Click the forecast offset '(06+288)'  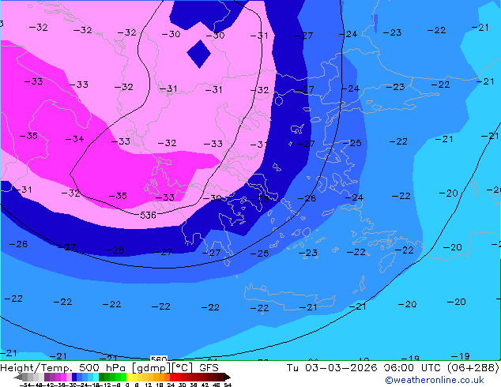pos(473,368)
